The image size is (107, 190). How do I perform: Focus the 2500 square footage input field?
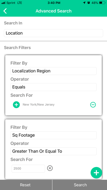pos(28,168)
